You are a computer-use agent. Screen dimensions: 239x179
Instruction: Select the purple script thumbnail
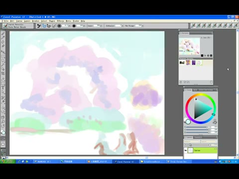click(x=194, y=63)
